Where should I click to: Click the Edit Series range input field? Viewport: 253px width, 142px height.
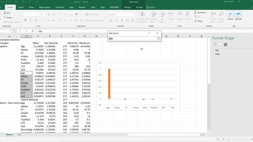click(133, 39)
